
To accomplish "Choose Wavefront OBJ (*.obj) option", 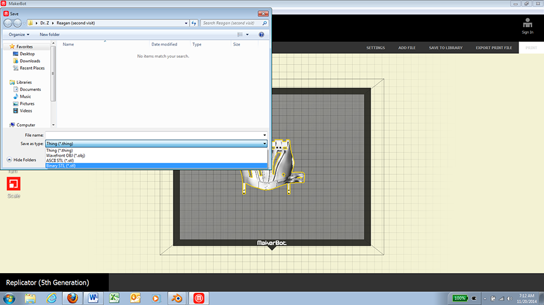I will click(x=157, y=156).
